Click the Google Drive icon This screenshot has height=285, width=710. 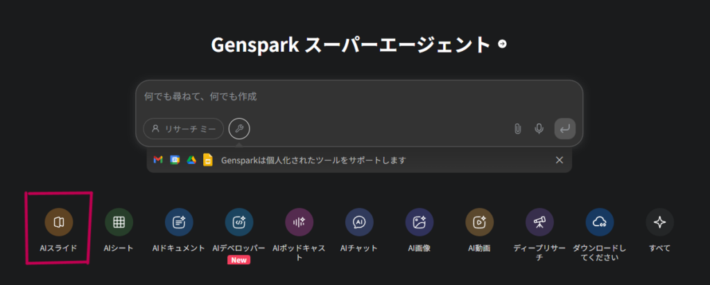point(191,160)
